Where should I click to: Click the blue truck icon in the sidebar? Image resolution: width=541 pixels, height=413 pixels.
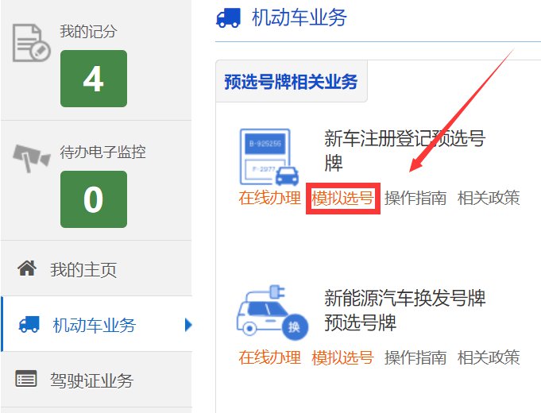tap(29, 324)
